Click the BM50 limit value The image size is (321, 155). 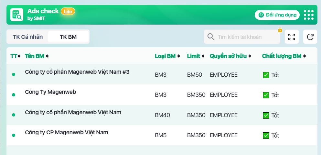pyautogui.click(x=195, y=75)
